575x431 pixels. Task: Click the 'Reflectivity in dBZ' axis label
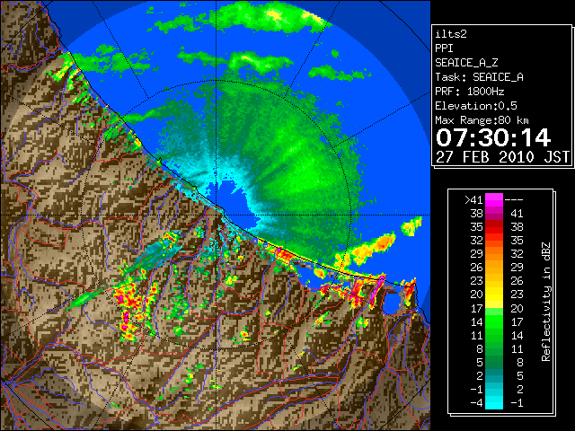tap(546, 302)
